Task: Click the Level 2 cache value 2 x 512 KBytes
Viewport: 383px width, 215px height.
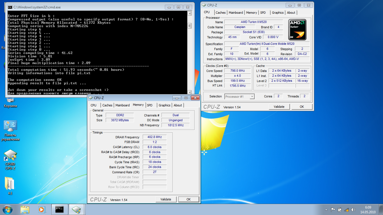Action: [x=282, y=81]
